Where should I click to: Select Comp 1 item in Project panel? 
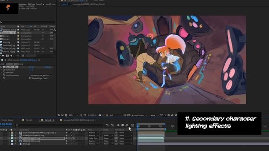(6, 36)
